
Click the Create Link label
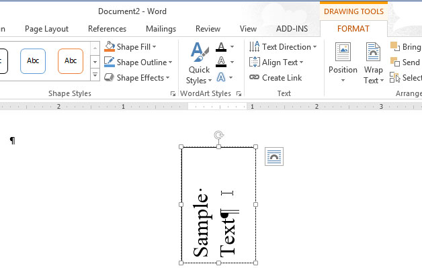point(282,78)
